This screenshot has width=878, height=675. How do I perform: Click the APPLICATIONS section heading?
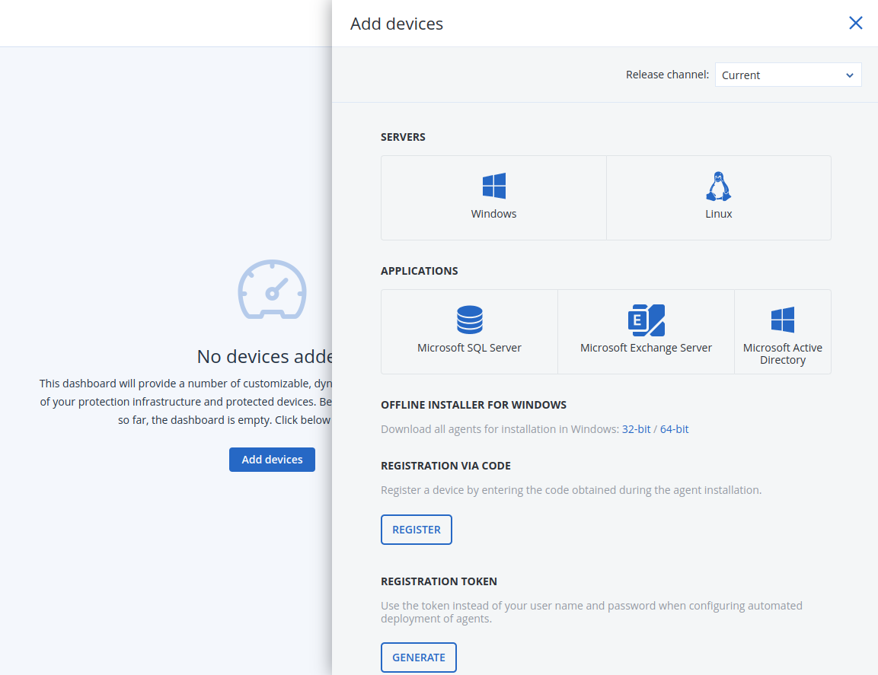tap(420, 271)
